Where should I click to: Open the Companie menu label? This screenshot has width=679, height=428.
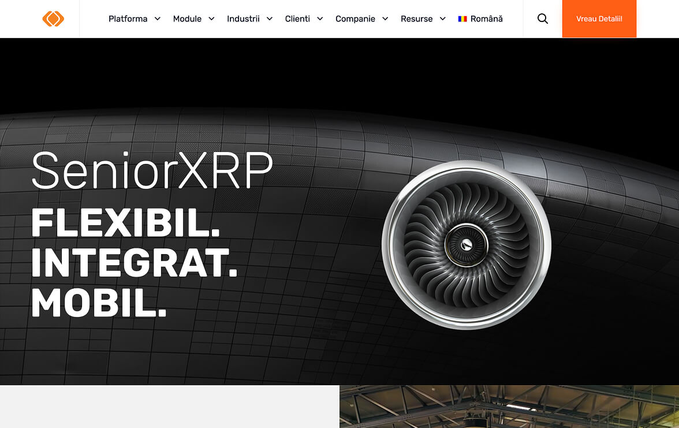(355, 18)
